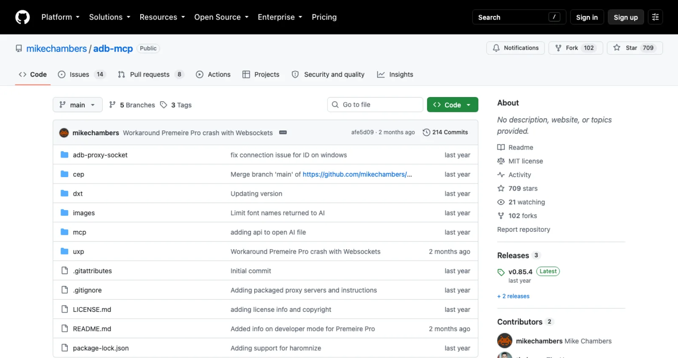Click the LICENSE.md file icon
The image size is (678, 358).
(64, 309)
